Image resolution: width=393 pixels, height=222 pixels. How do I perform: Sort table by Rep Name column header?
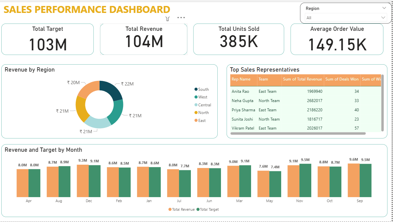[x=241, y=79]
